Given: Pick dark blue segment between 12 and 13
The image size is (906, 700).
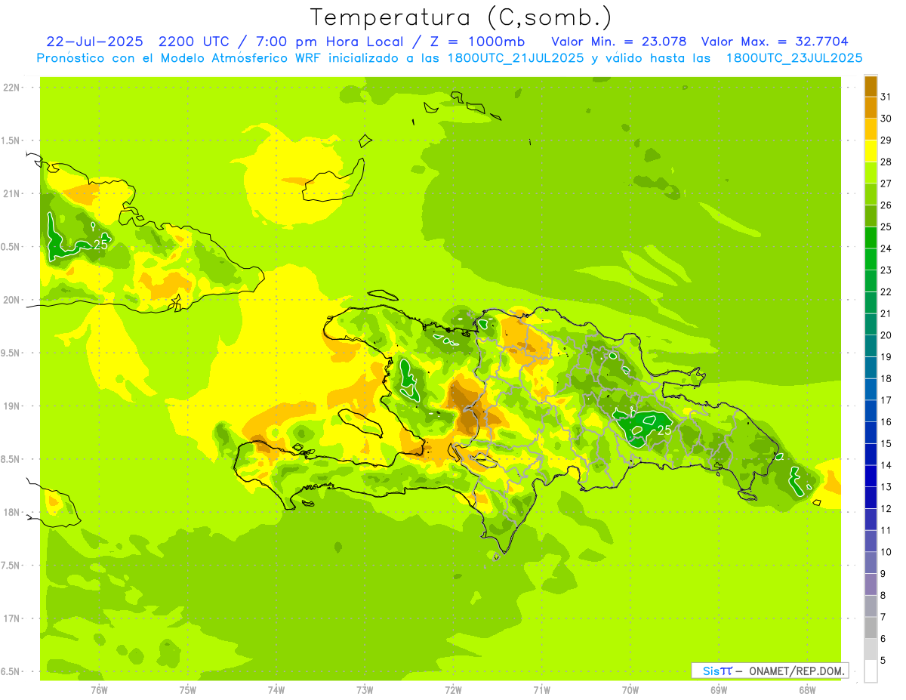Looking at the screenshot, I should (x=871, y=498).
